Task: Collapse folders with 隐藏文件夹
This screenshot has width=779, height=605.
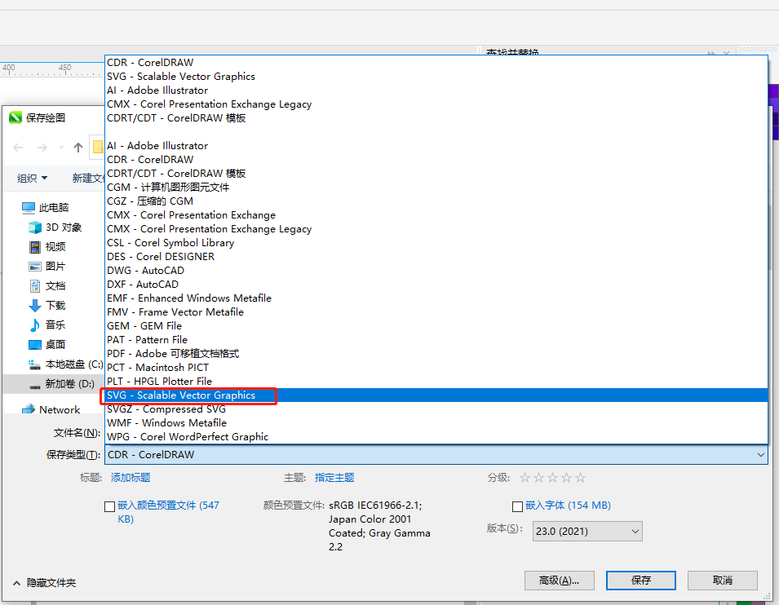Action: 45,583
